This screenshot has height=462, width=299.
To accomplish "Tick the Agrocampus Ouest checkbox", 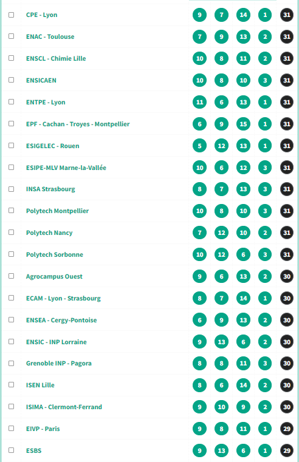I will pyautogui.click(x=11, y=276).
